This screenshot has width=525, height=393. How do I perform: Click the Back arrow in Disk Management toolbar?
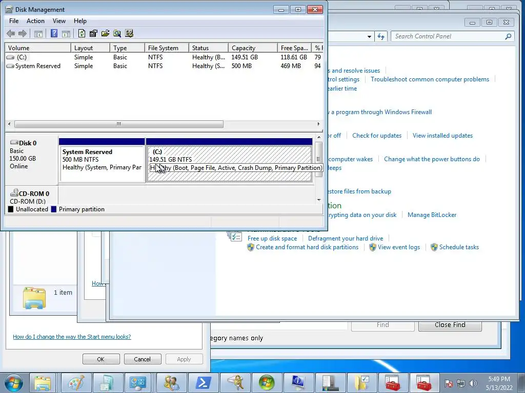pos(11,33)
